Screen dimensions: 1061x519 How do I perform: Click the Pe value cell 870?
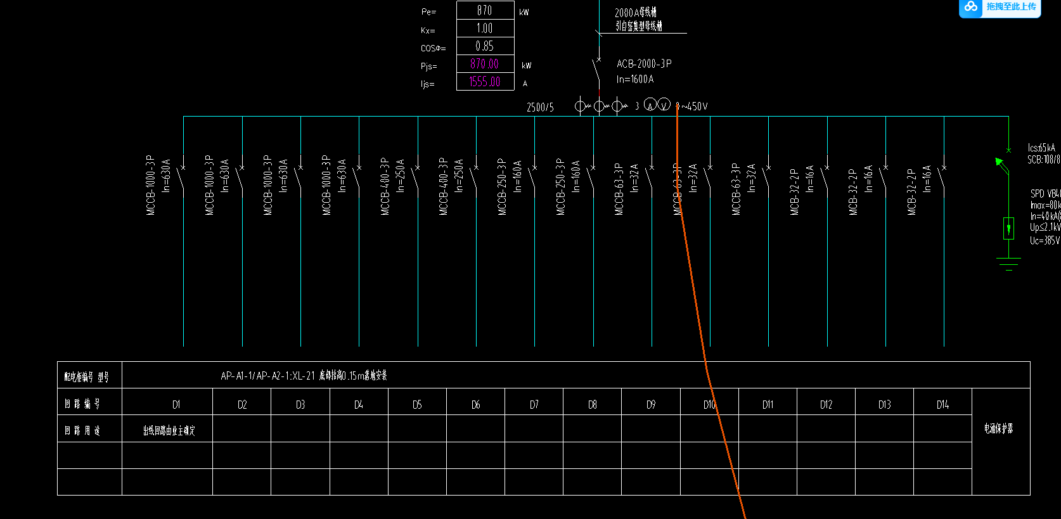pos(485,10)
